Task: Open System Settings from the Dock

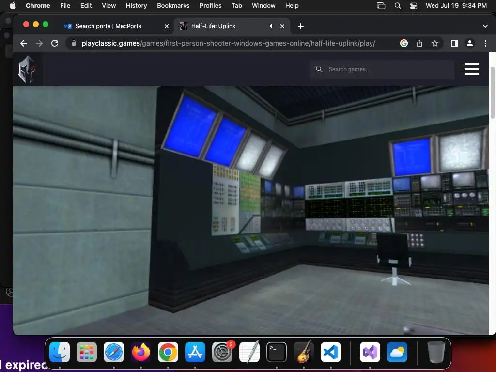Action: 222,352
